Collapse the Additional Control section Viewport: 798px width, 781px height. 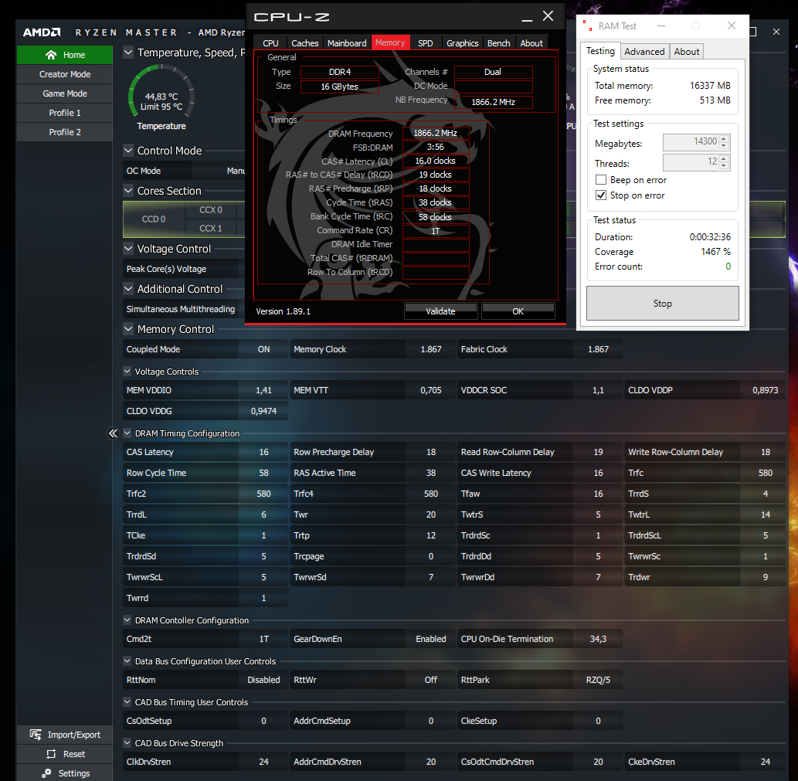pyautogui.click(x=128, y=288)
